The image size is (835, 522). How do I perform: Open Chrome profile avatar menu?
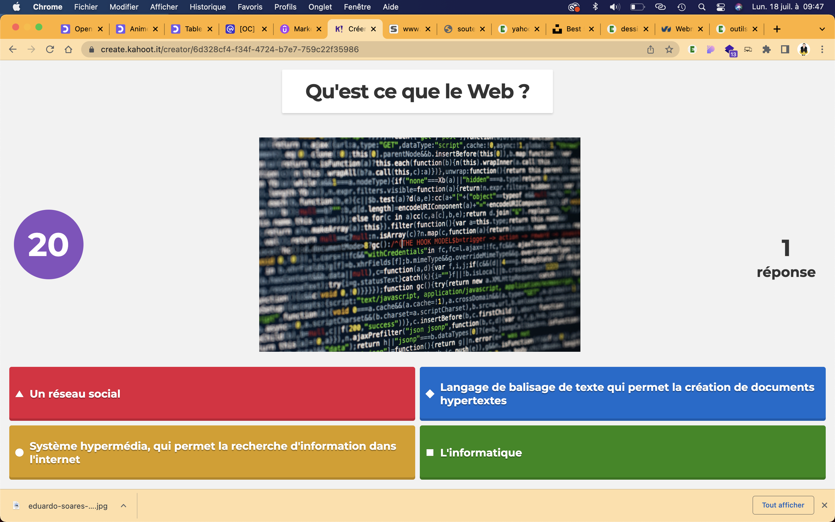tap(804, 49)
